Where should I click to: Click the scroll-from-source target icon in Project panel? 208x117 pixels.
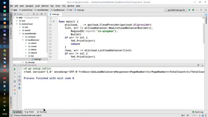coord(34,14)
